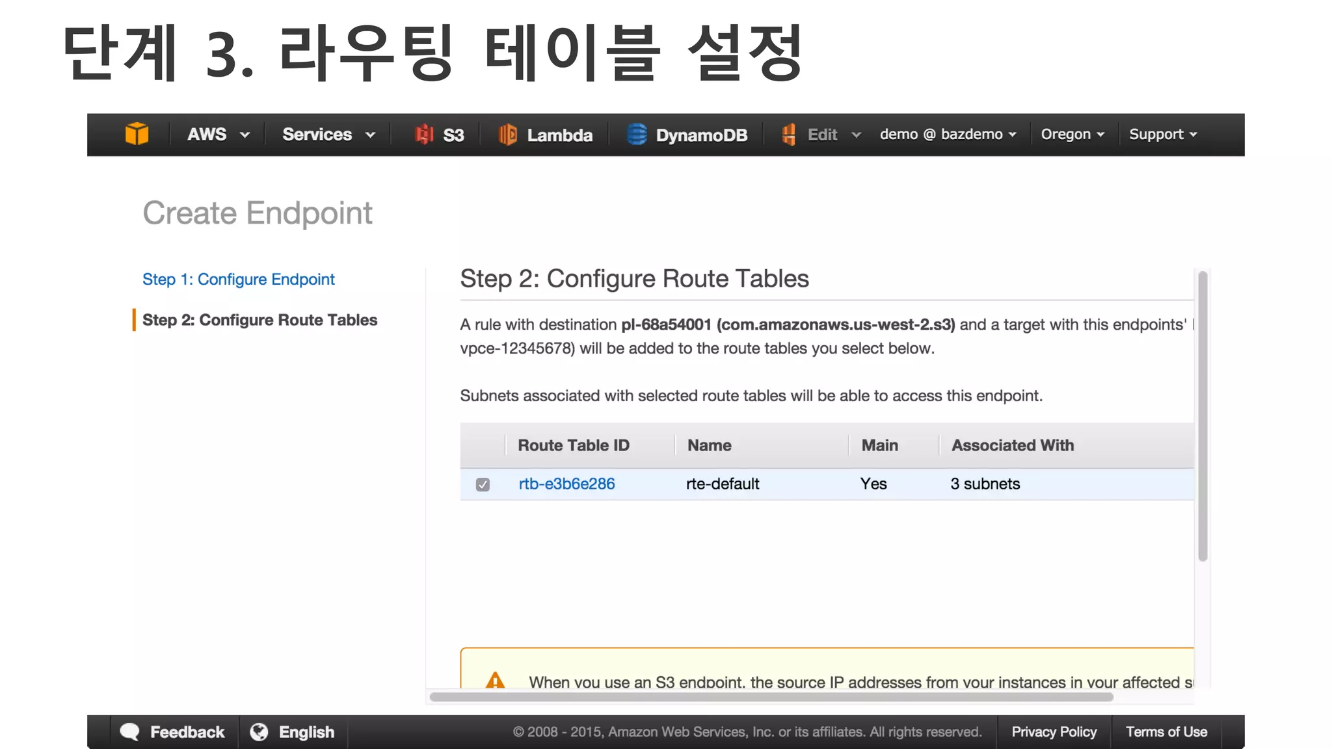Open the Support menu
This screenshot has height=749, width=1332.
pyautogui.click(x=1162, y=135)
